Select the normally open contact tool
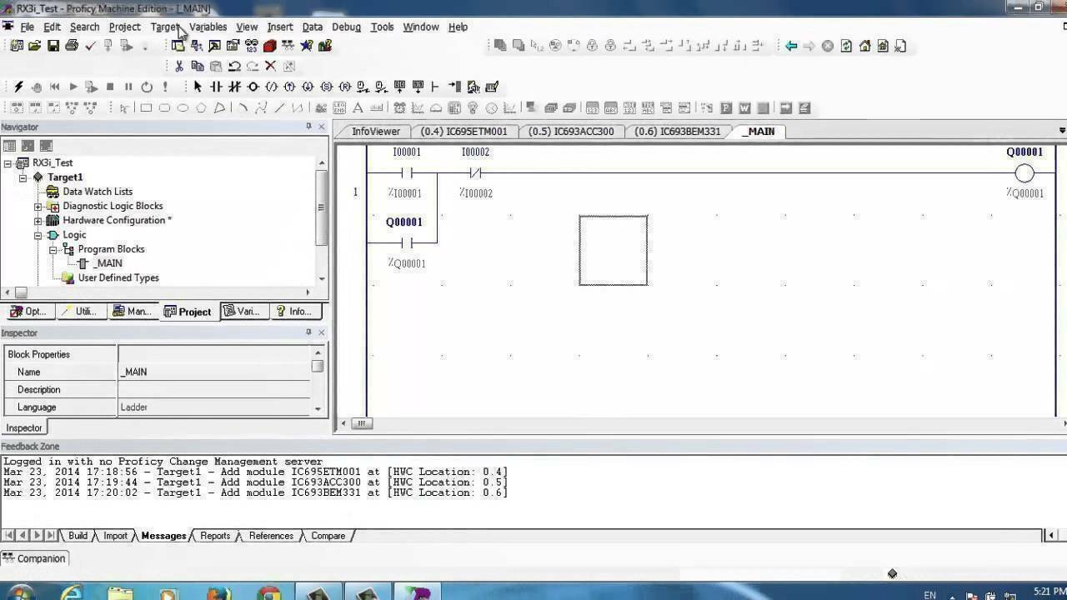The height and width of the screenshot is (600, 1067). [x=214, y=86]
